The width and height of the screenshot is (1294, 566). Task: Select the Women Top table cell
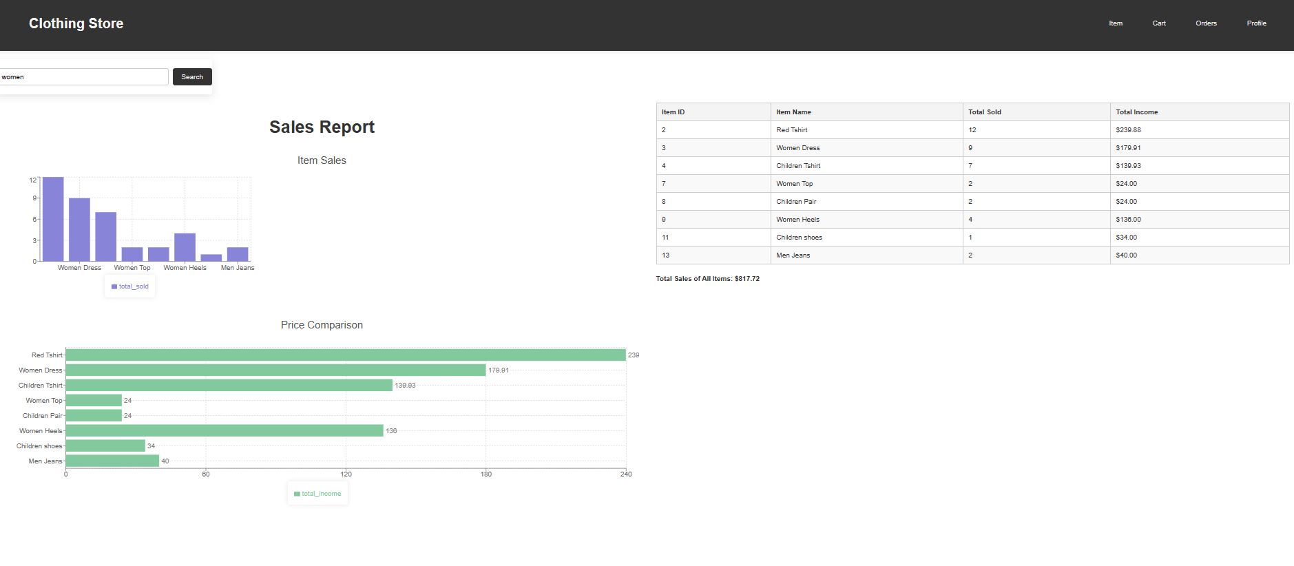pos(866,184)
